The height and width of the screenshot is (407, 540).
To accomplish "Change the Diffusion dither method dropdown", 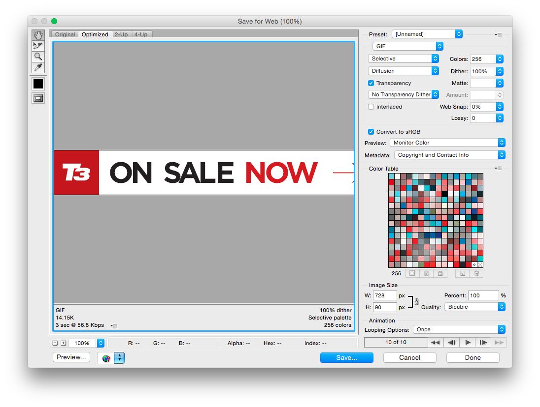I will pos(404,70).
